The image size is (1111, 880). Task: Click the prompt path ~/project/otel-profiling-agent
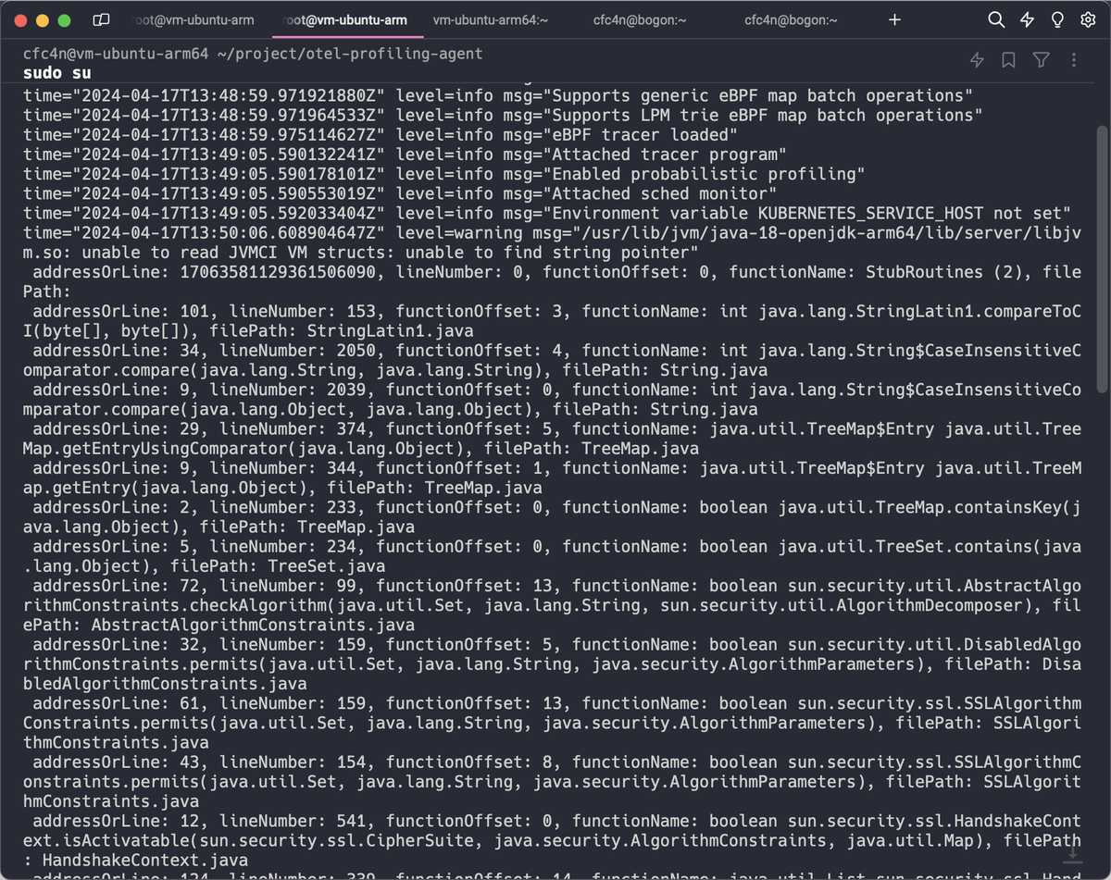click(x=349, y=54)
